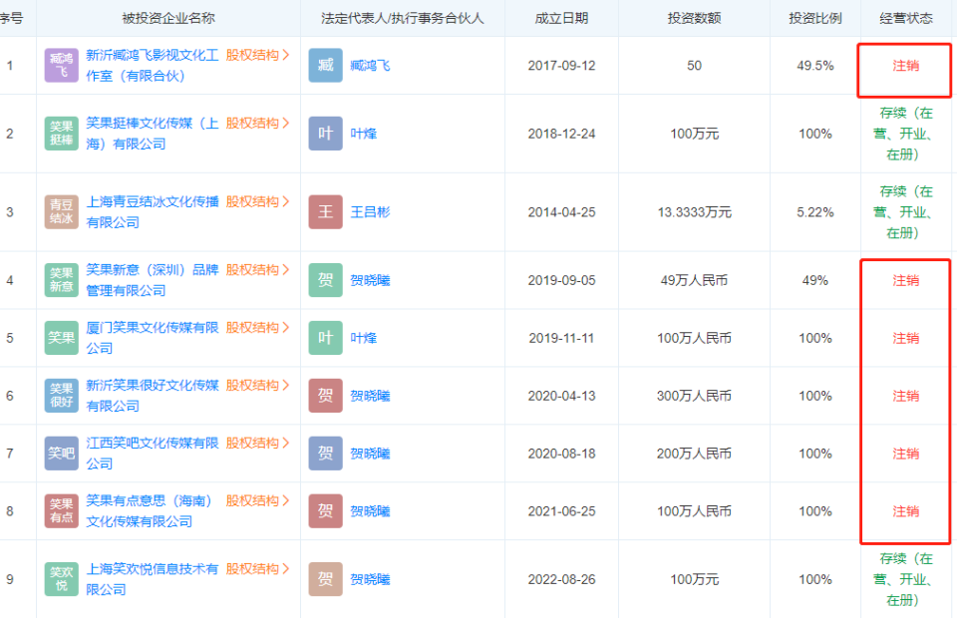Click the green 笑果挺棒 company logo icon
Viewport: 957px width, 618px height.
tap(61, 134)
